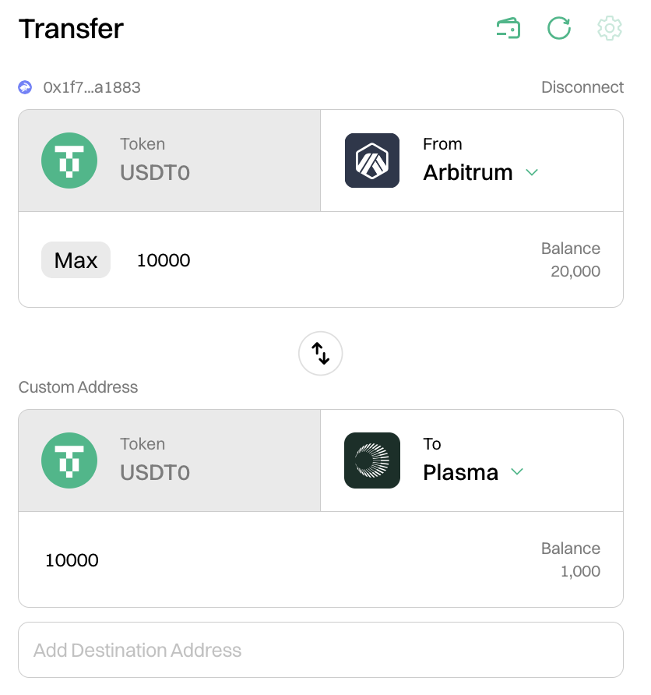
Task: Click the wallet address 0x1f7...a1883
Action: coord(92,87)
